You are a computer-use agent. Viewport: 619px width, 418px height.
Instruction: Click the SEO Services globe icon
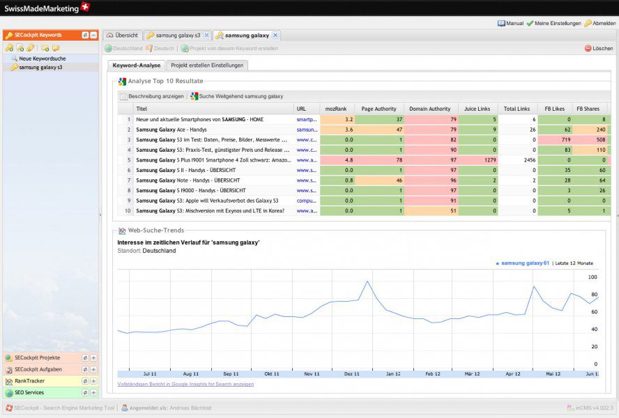[8, 393]
